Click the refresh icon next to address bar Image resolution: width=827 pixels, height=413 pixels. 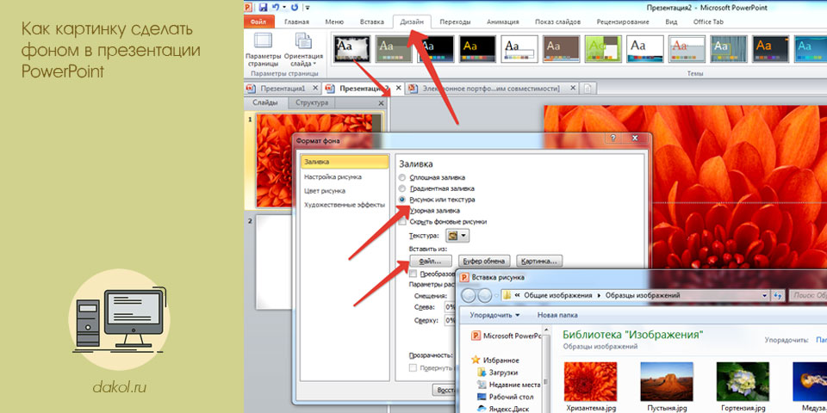[777, 296]
